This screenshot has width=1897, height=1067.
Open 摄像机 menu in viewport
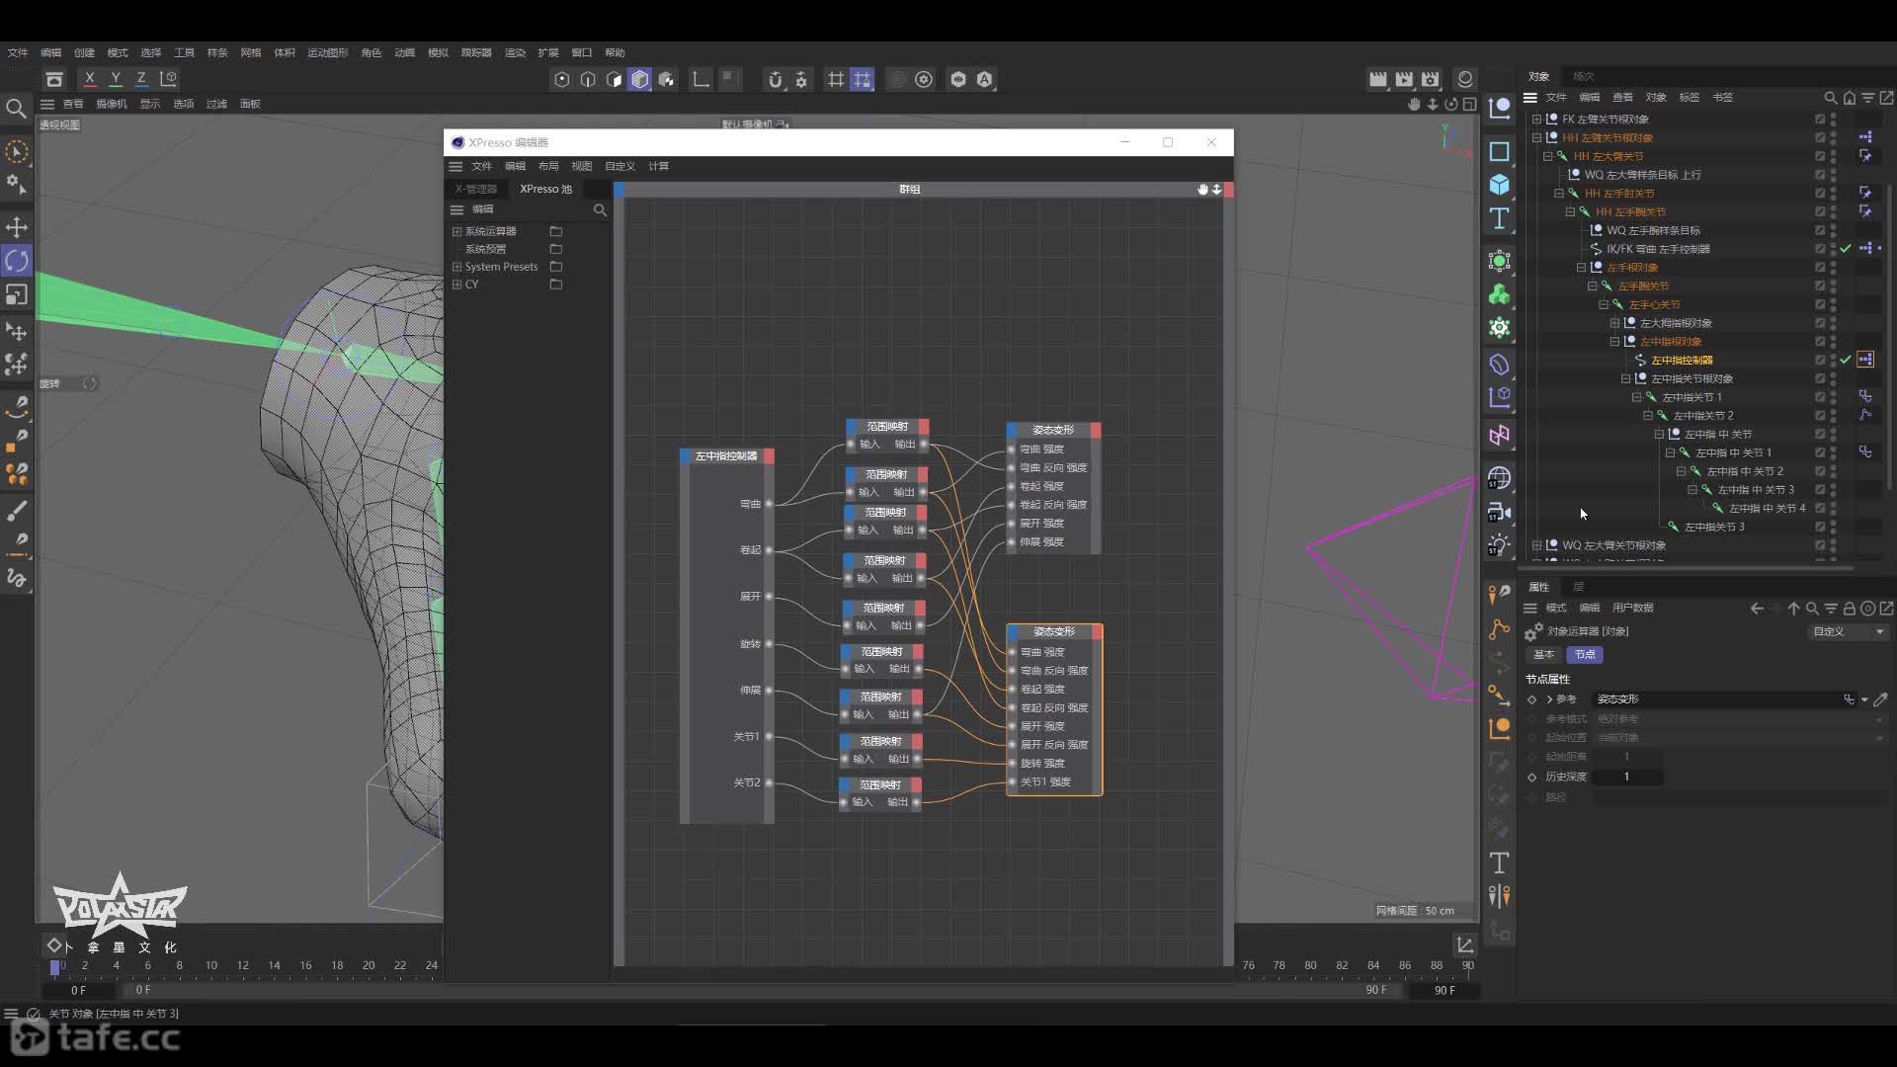point(112,104)
